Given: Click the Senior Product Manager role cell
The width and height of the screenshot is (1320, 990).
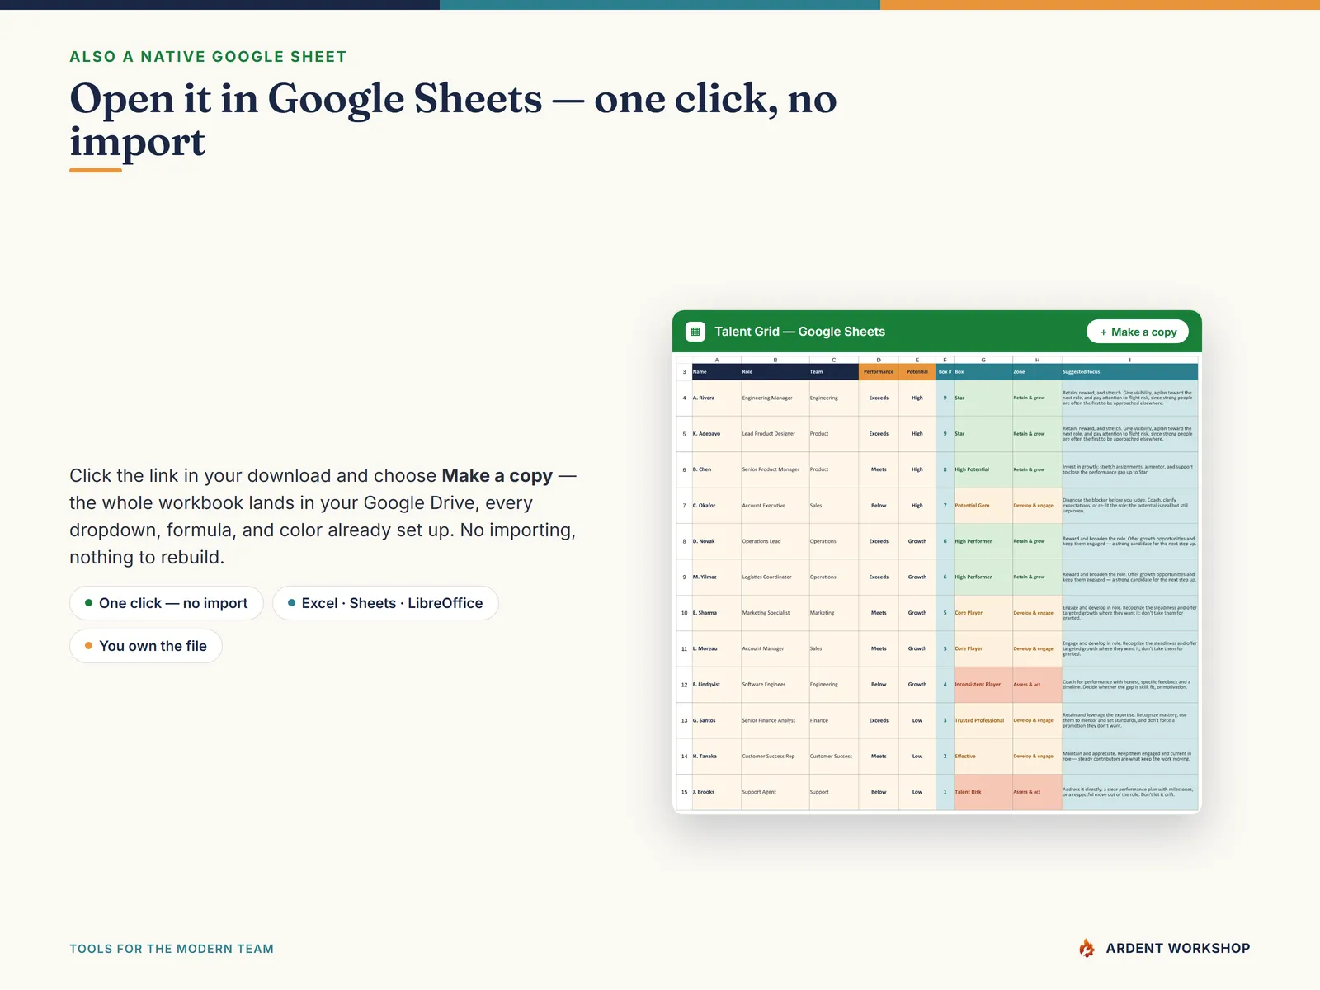Looking at the screenshot, I should point(775,469).
